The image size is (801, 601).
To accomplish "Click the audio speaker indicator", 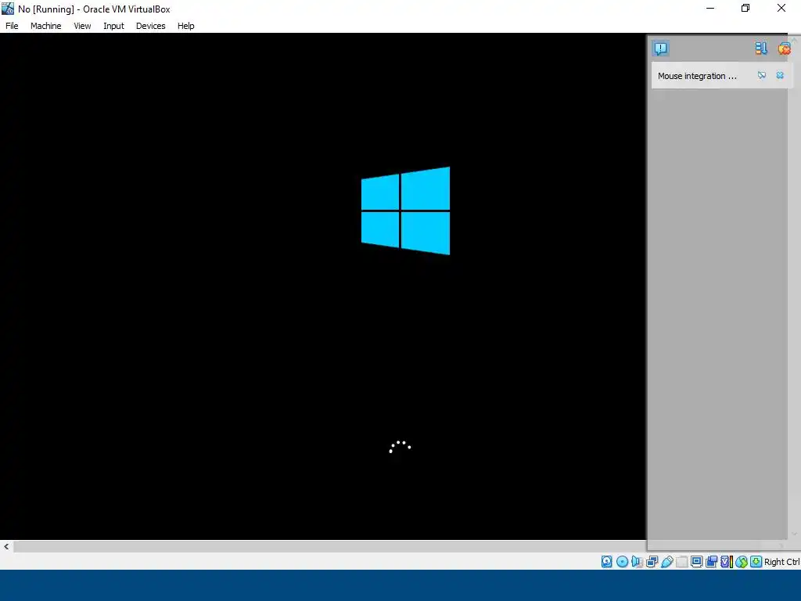I will [637, 562].
